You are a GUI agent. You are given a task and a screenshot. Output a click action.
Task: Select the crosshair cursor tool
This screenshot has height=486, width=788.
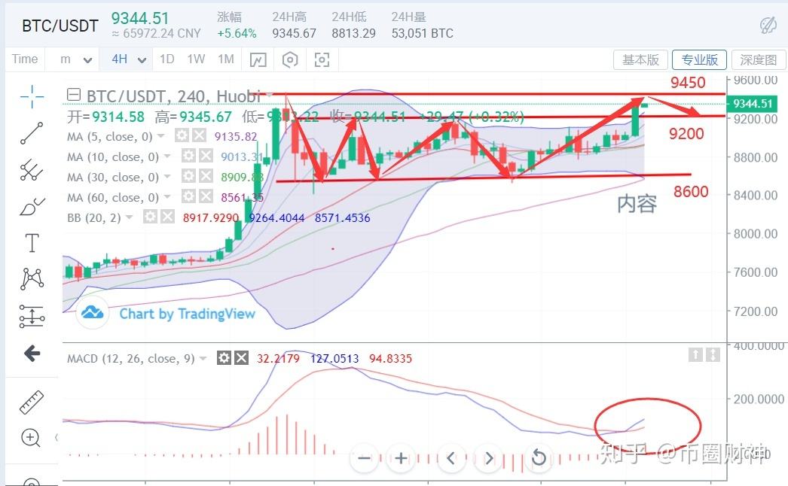32,96
